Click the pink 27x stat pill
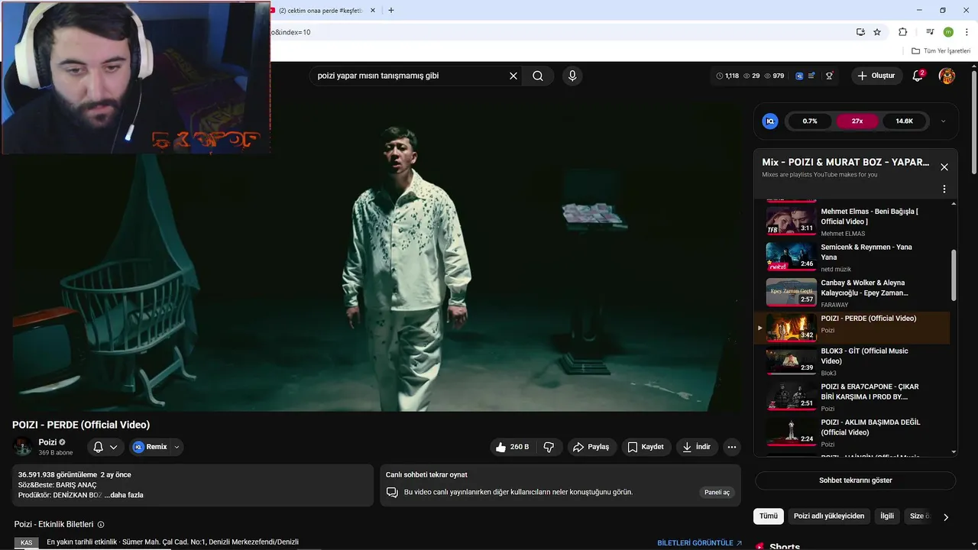This screenshot has height=550, width=978. 857,121
